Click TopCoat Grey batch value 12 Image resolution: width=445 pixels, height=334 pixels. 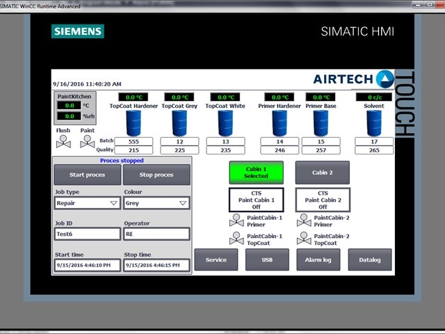tap(179, 141)
